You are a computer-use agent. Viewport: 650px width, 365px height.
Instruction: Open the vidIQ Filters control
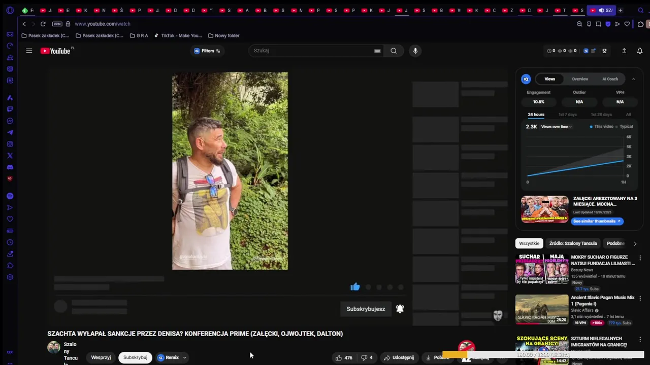[207, 51]
